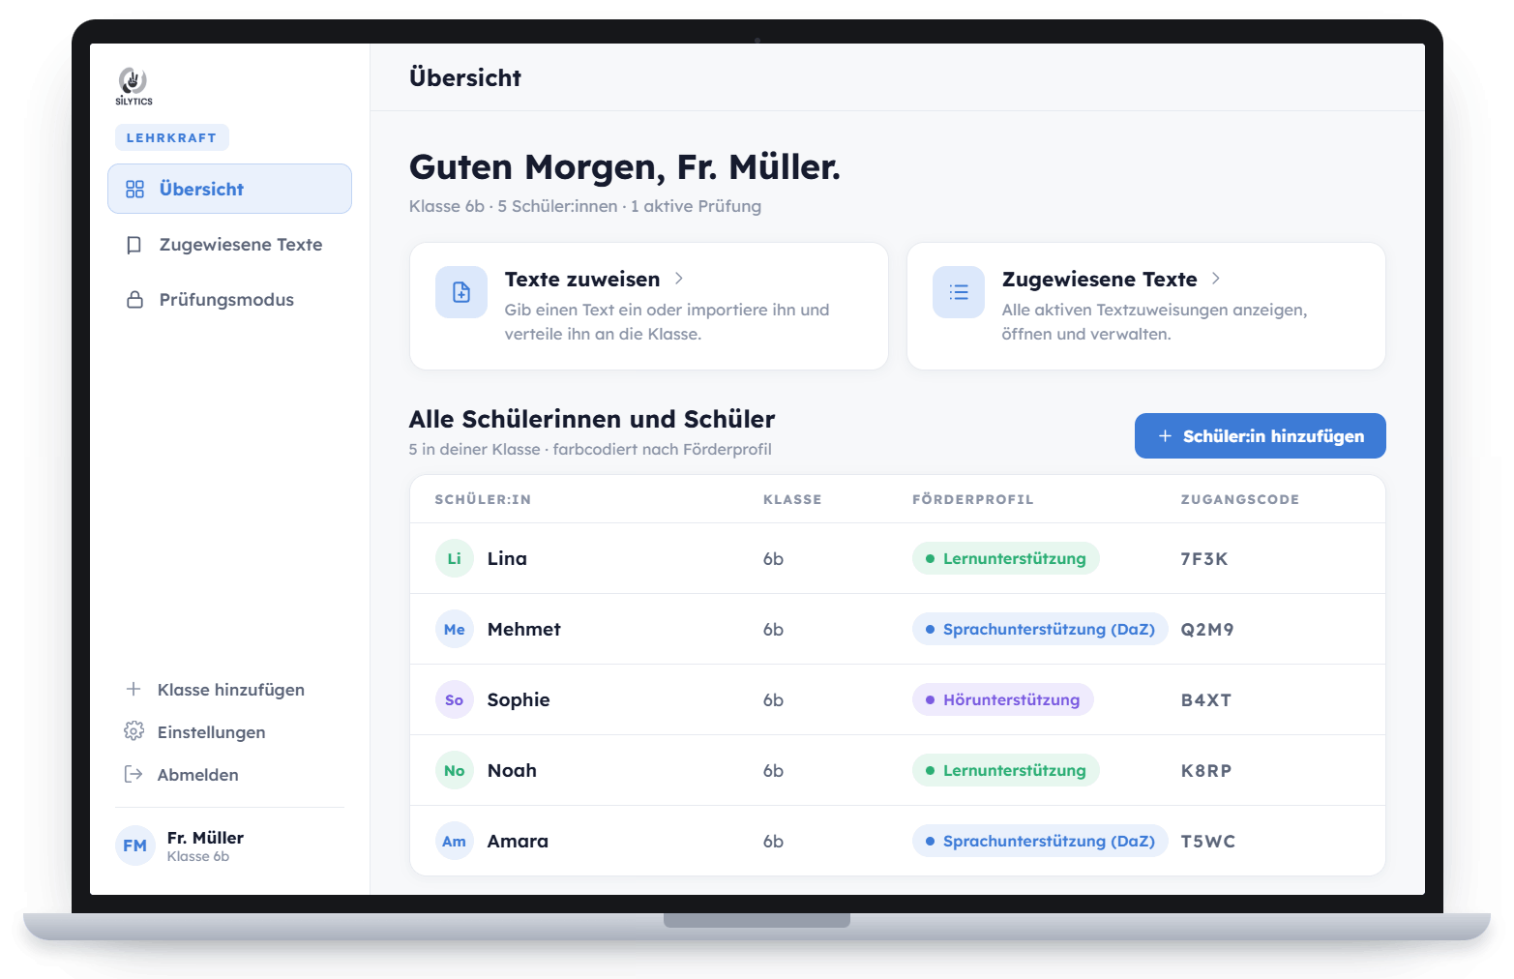Viewport: 1514px width, 979px height.
Task: Select student name Lina
Action: point(507,558)
